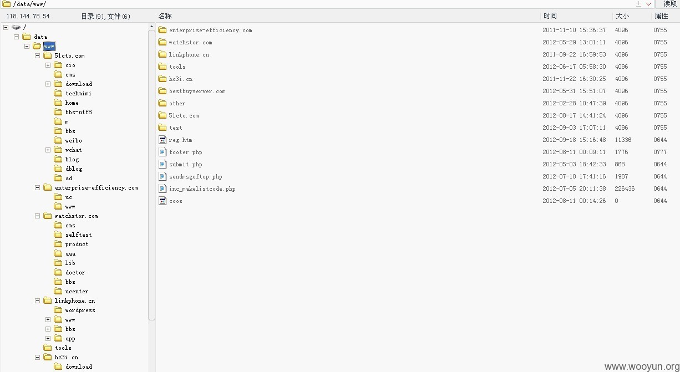This screenshot has width=680, height=372.
Task: Select the inc_makelistcode.php file icon
Action: (x=163, y=188)
